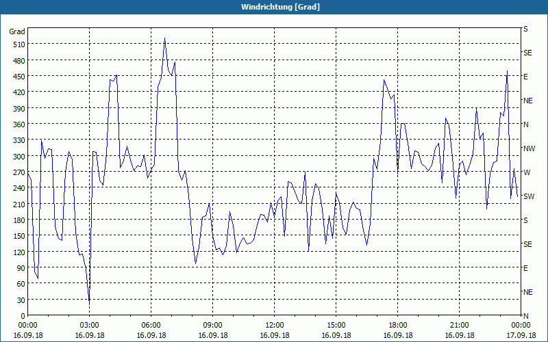
Task: Click the S compass label level with 180
Action: coord(525,220)
